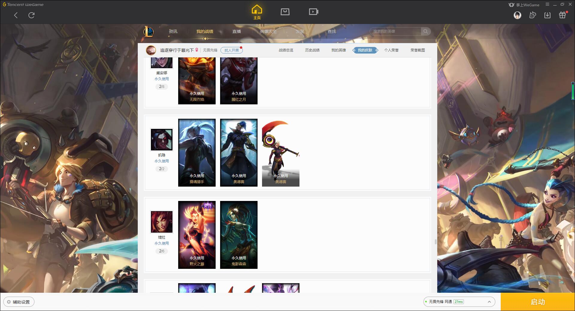The width and height of the screenshot is (575, 311).
Task: Click the summoner name 追逐穿行于暮光下
Action: (177, 50)
